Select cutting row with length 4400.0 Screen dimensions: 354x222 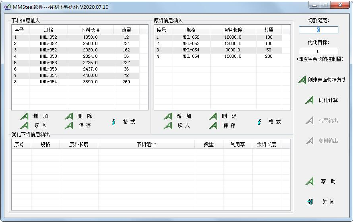click(x=76, y=75)
